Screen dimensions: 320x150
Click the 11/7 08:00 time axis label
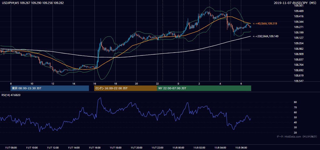click(11, 148)
